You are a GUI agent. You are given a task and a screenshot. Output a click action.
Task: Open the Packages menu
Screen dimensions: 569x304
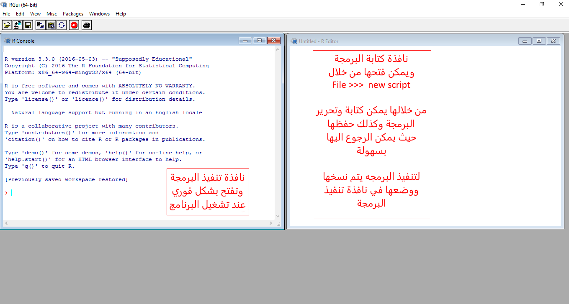click(73, 14)
